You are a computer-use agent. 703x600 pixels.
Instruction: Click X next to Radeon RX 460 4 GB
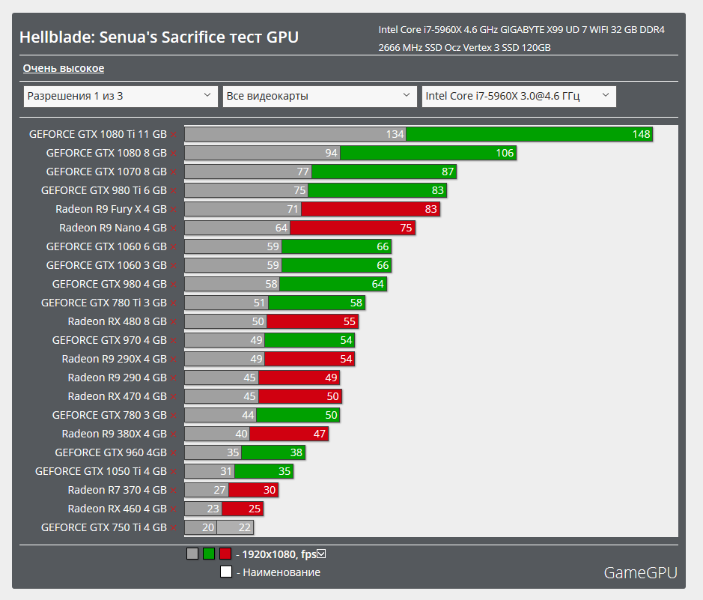click(174, 509)
